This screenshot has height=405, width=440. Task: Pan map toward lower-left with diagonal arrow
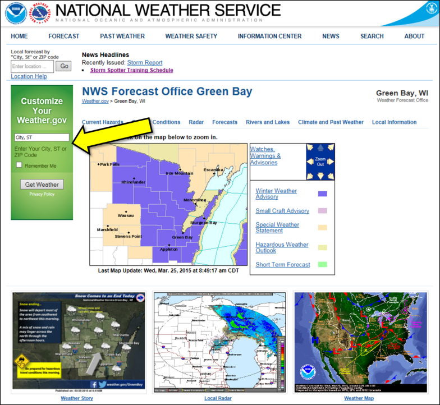click(310, 176)
